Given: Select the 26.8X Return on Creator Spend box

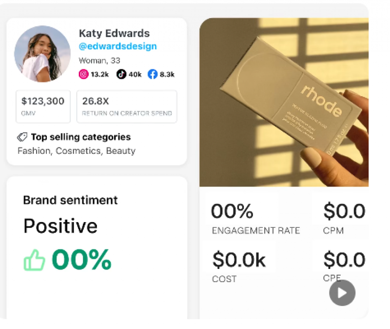Looking at the screenshot, I should tap(127, 106).
